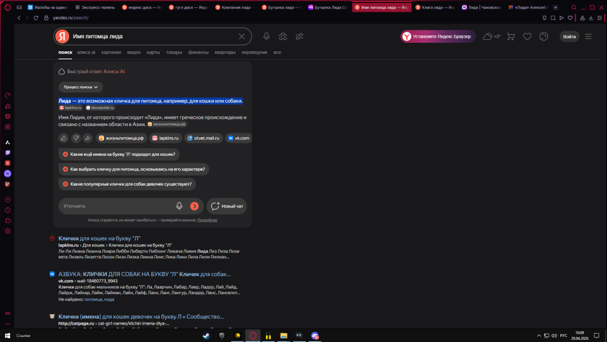Screen dimensions: 607x342
Task: Open 'Компания лида' browser tab
Action: 235,7
